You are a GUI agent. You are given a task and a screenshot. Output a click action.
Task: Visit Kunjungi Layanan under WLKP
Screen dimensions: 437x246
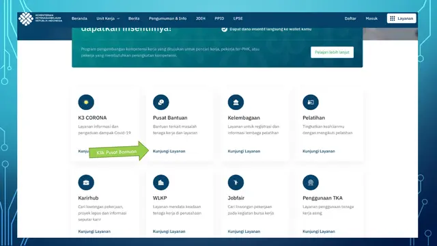(x=169, y=232)
